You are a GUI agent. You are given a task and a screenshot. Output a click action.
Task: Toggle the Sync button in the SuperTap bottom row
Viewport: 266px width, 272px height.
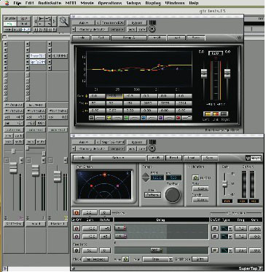click(x=125, y=259)
